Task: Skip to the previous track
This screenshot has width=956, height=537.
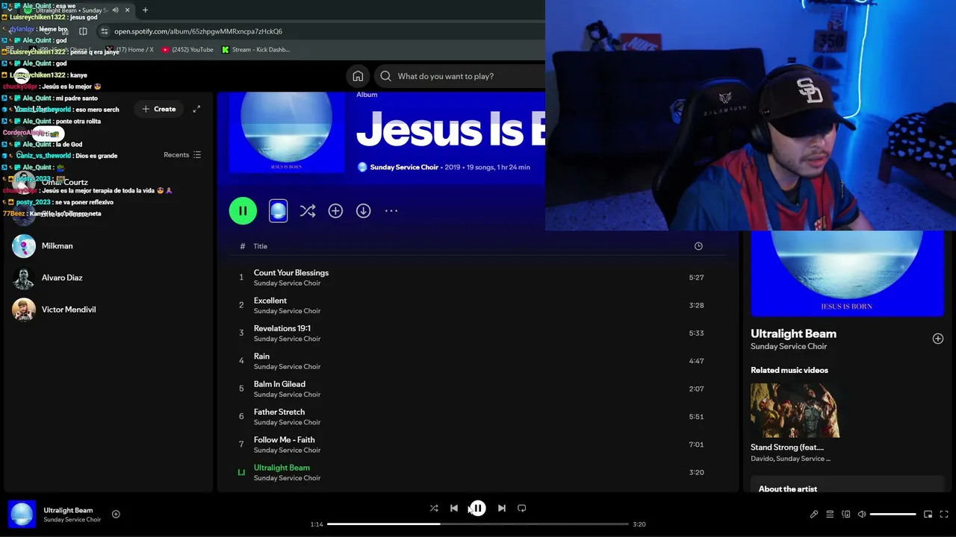Action: click(x=454, y=508)
